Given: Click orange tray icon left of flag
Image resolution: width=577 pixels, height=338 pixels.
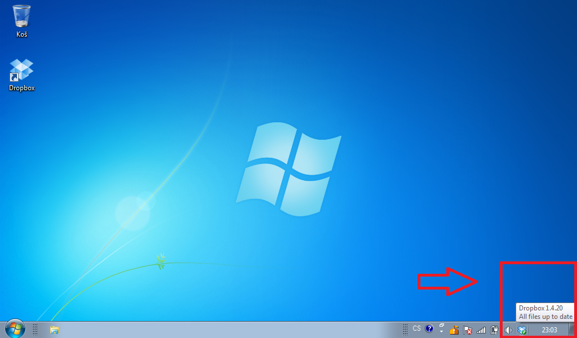Looking at the screenshot, I should pos(454,330).
